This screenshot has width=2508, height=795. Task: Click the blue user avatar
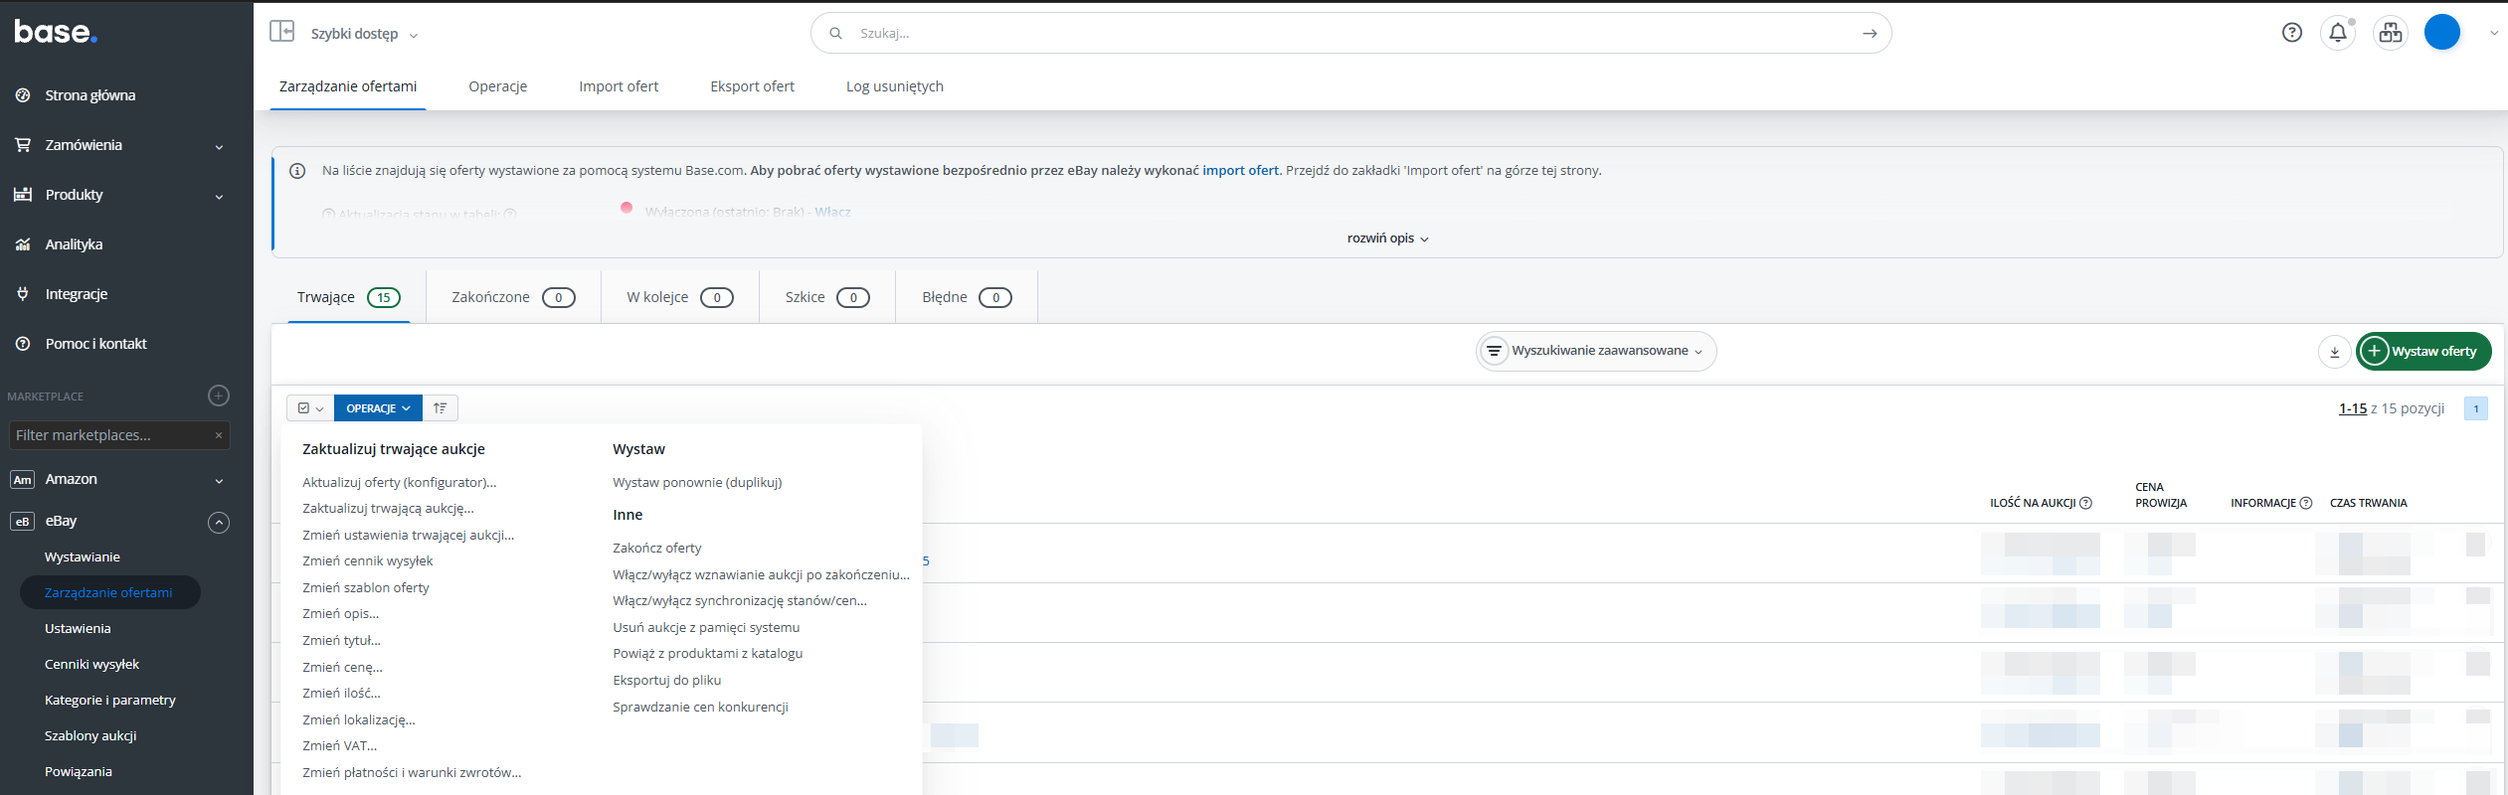point(2441,33)
